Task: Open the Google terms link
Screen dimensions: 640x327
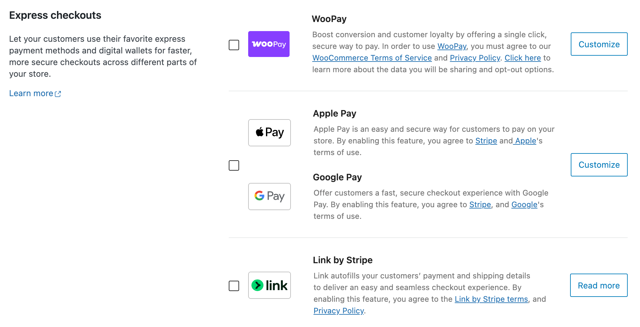Action: click(524, 204)
